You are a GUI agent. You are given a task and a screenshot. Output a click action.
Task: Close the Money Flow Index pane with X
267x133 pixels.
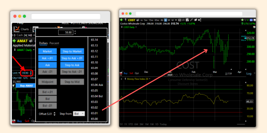pos(121,79)
